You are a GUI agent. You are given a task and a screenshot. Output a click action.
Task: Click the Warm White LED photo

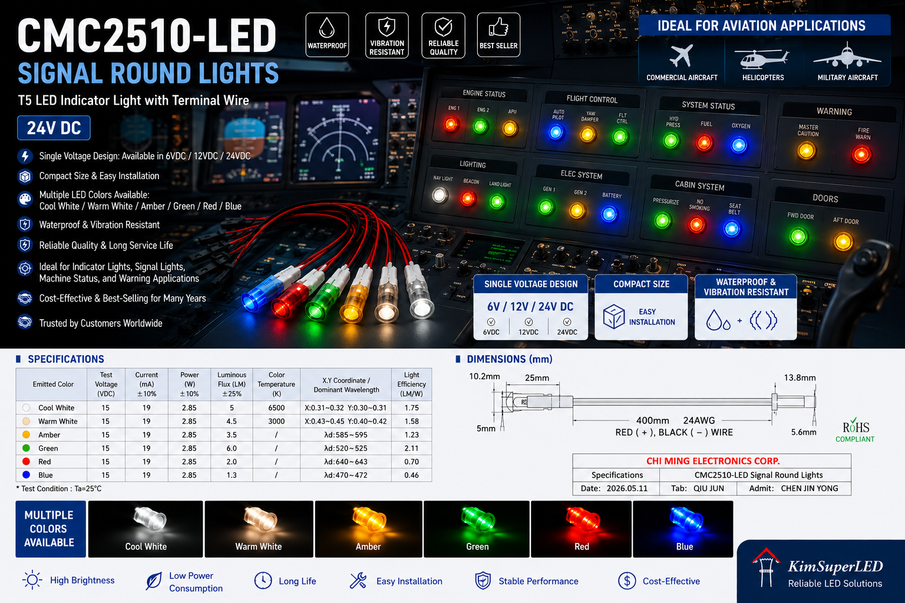click(x=259, y=529)
